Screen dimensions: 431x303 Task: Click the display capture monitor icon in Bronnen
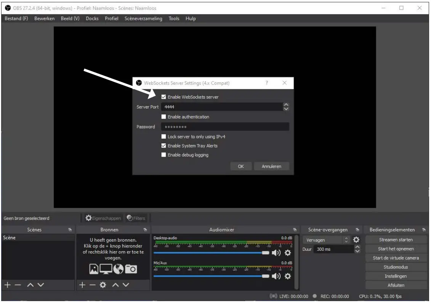pyautogui.click(x=106, y=269)
